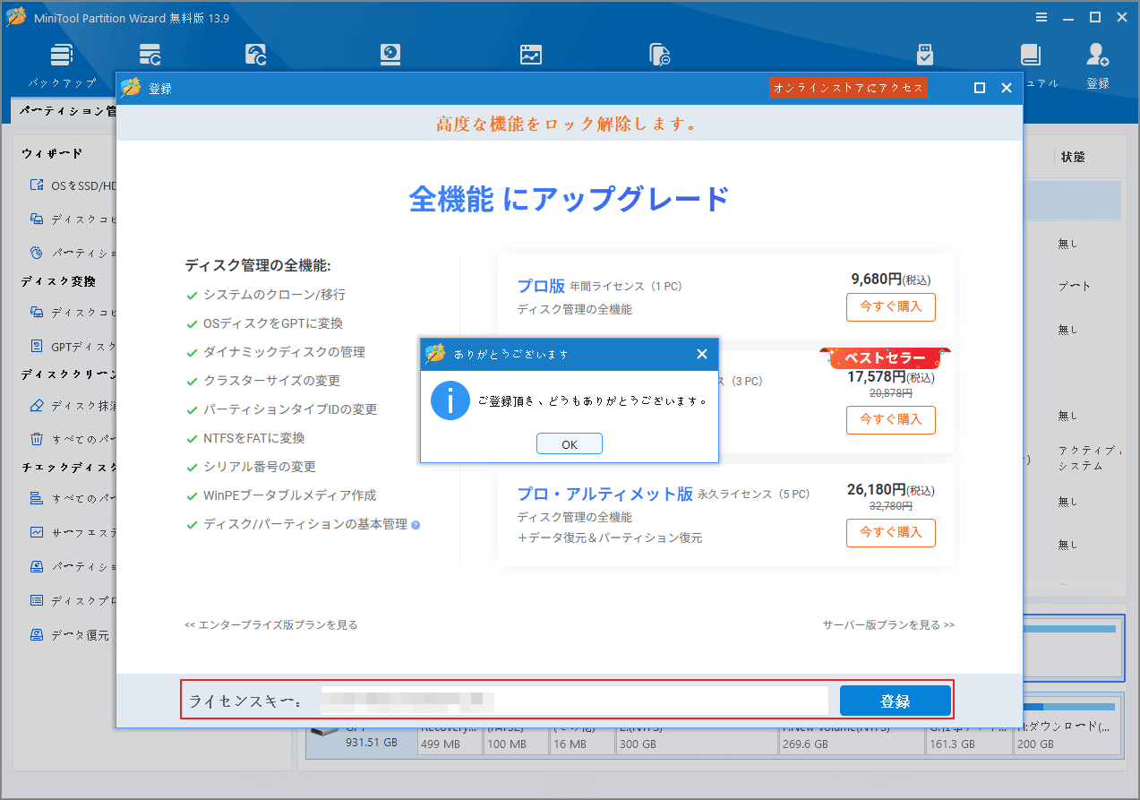
Task: Click the ディスクプロパティ icon in sidebar
Action: click(x=37, y=600)
